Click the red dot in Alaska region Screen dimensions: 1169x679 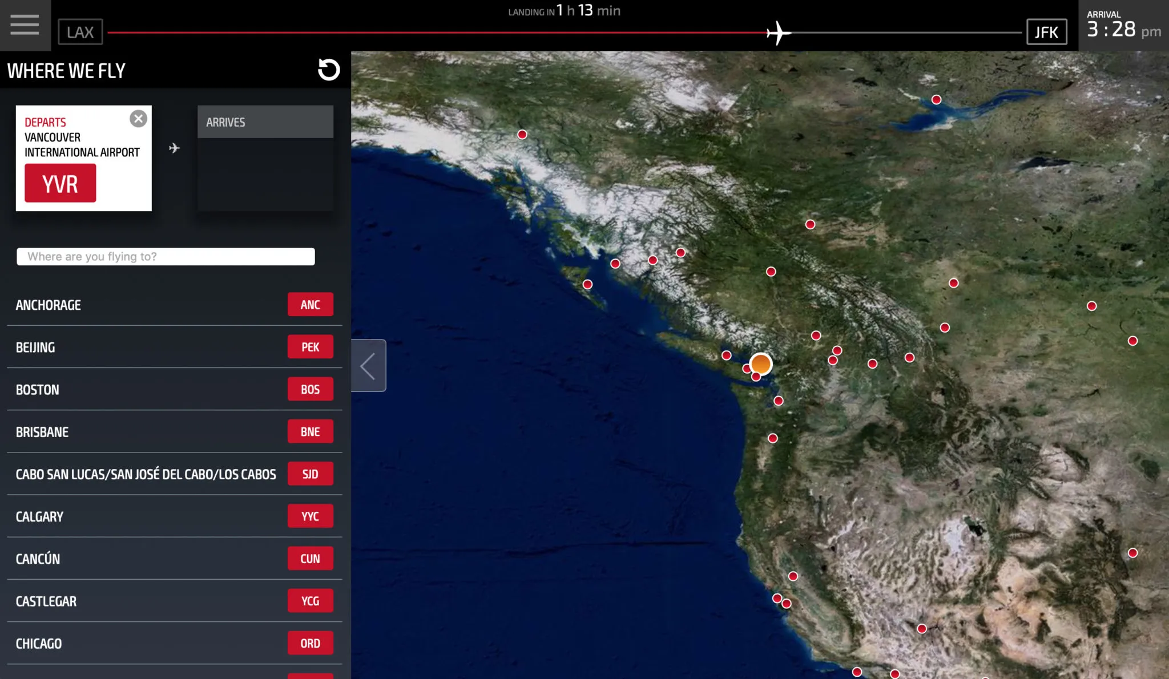[x=522, y=135]
